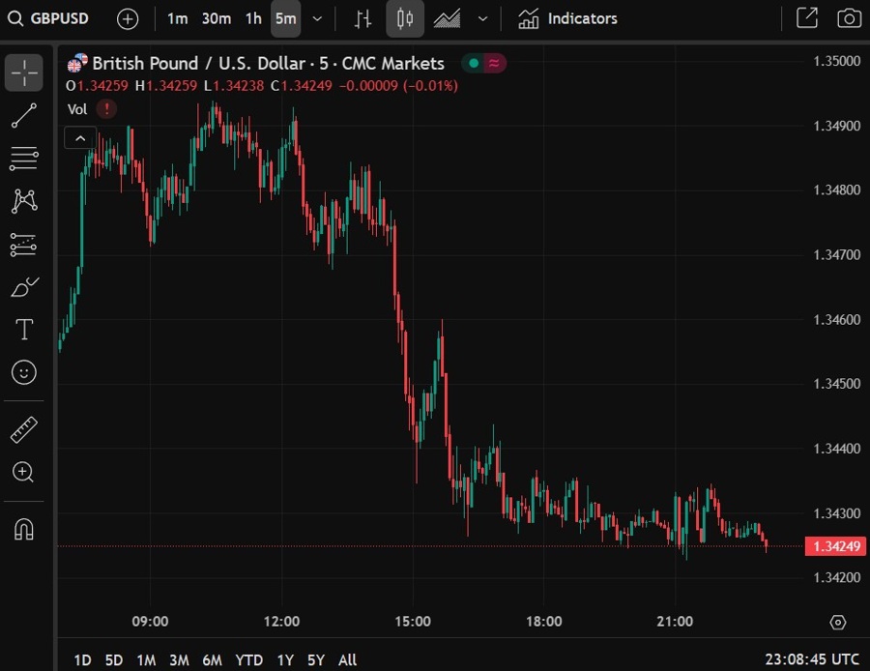This screenshot has height=671, width=870.
Task: Click the 15:00 time axis label
Action: 412,622
